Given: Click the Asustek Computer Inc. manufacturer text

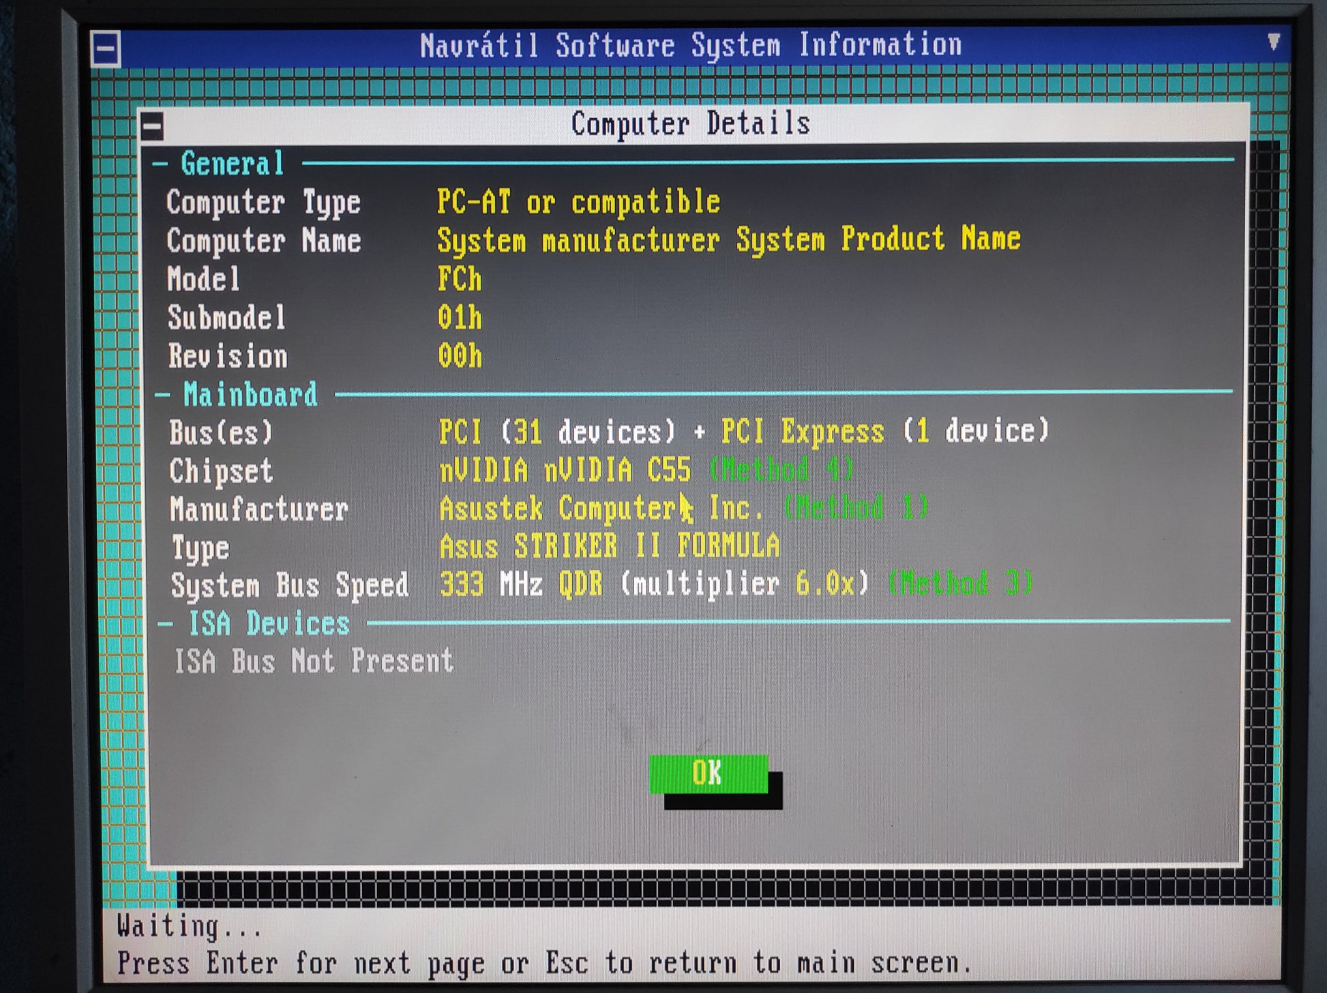Looking at the screenshot, I should pyautogui.click(x=600, y=509).
